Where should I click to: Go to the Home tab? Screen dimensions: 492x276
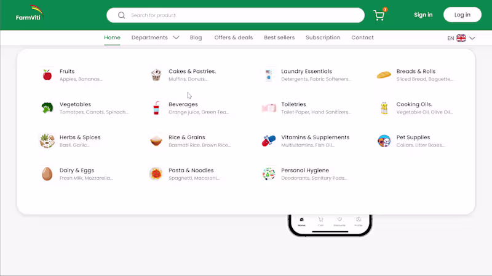pyautogui.click(x=112, y=37)
